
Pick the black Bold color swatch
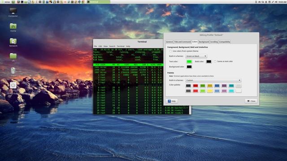209,62
